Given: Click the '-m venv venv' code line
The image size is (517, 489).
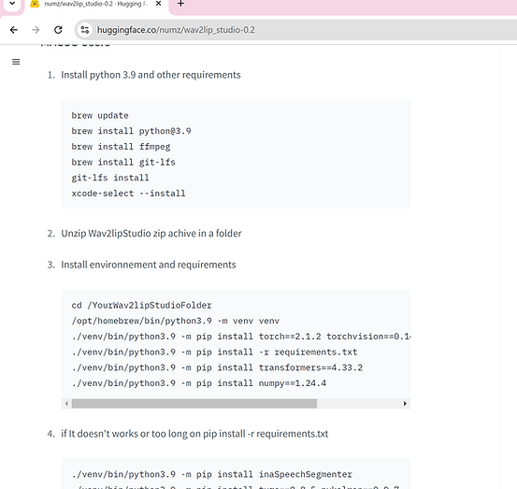Looking at the screenshot, I should [x=176, y=321].
